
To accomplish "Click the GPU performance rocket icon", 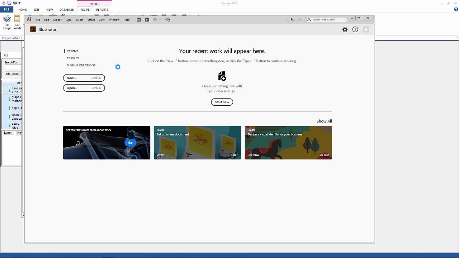I will (167, 20).
